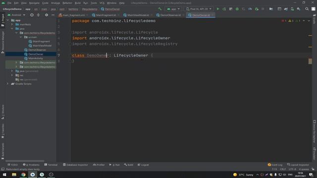Viewport: 317px width, 178px height.
Task: Hide the Project panel with the minus icon
Action: pyautogui.click(x=53, y=15)
